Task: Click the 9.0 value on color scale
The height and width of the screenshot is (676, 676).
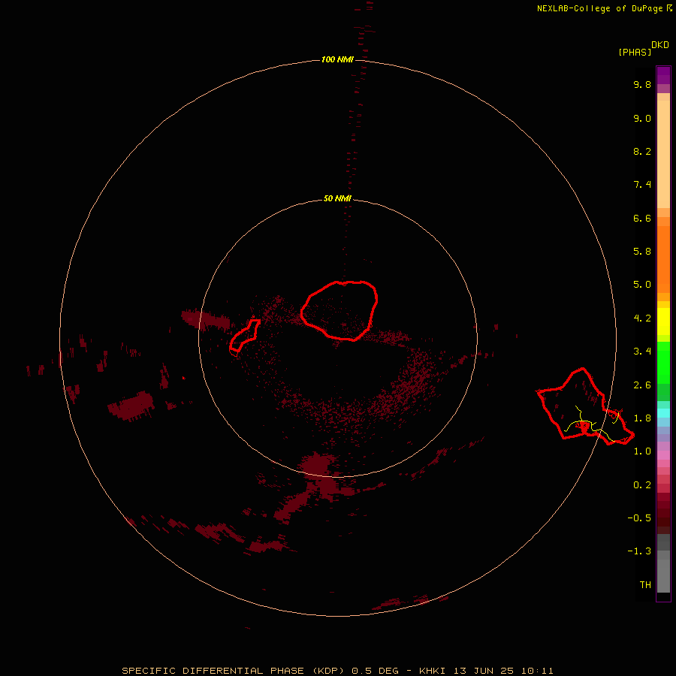Action: click(642, 118)
